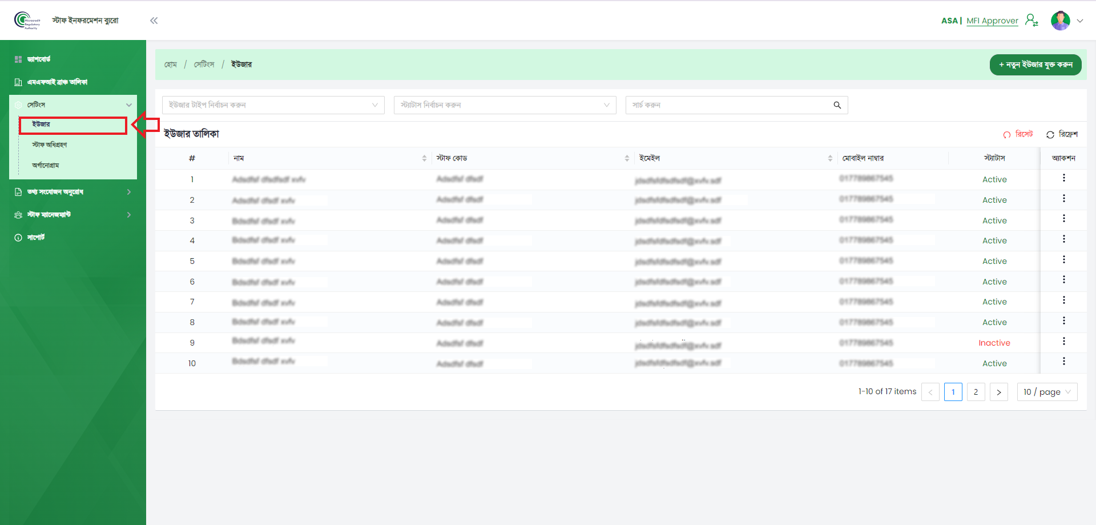
Task: Open action menu for row 10
Action: pyautogui.click(x=1063, y=362)
